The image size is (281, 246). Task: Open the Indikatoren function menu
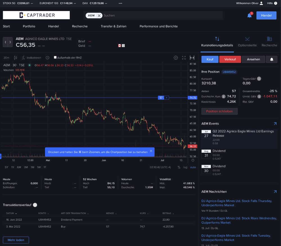(x=31, y=58)
